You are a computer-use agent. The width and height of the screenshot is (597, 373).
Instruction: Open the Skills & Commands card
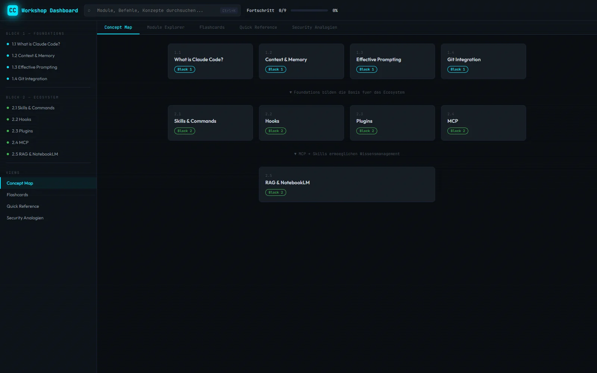coord(210,123)
